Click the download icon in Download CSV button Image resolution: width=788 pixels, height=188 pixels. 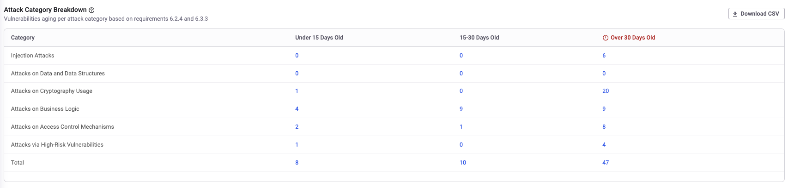[x=735, y=14]
